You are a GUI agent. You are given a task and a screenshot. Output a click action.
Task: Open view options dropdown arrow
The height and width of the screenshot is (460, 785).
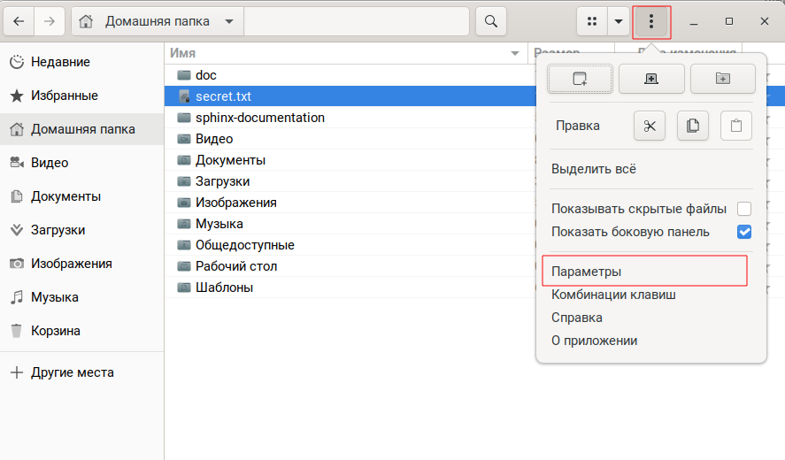pyautogui.click(x=619, y=20)
